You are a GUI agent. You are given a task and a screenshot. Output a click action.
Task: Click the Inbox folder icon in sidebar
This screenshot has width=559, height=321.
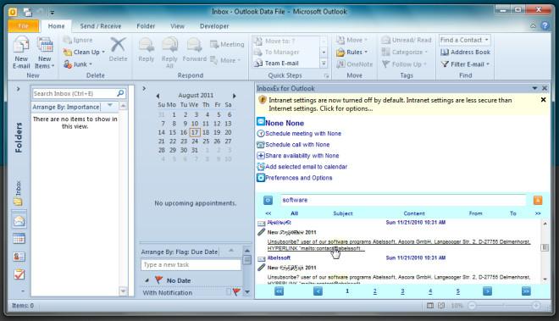click(x=18, y=202)
